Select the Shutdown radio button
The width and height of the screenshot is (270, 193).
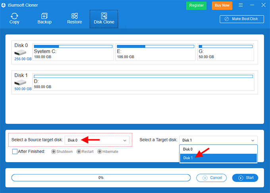coord(54,151)
